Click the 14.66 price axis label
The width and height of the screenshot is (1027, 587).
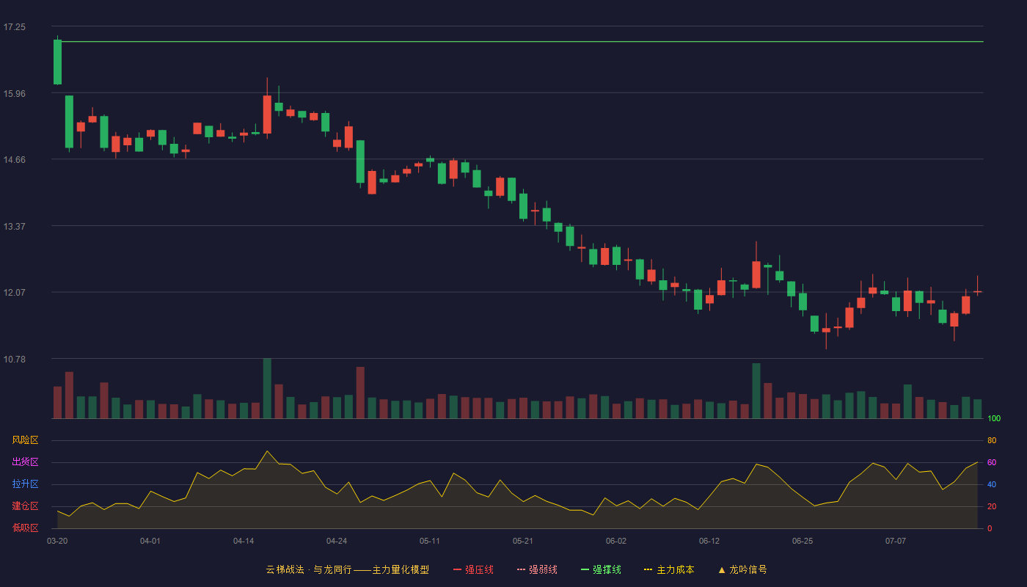(x=14, y=160)
